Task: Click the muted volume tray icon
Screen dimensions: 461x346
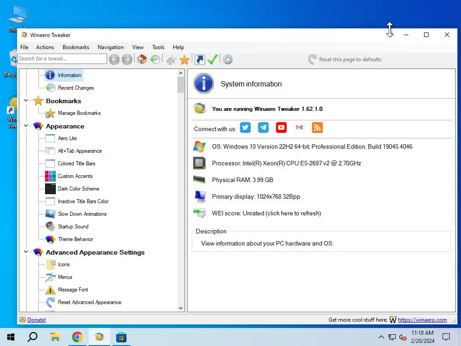Action: (x=403, y=337)
